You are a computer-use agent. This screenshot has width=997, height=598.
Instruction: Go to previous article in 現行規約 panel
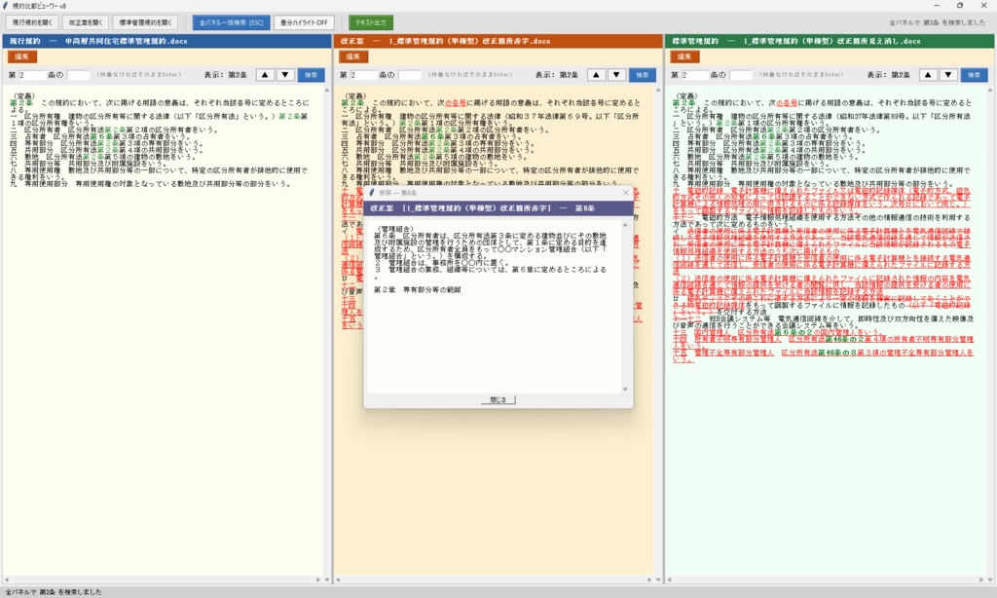[265, 75]
